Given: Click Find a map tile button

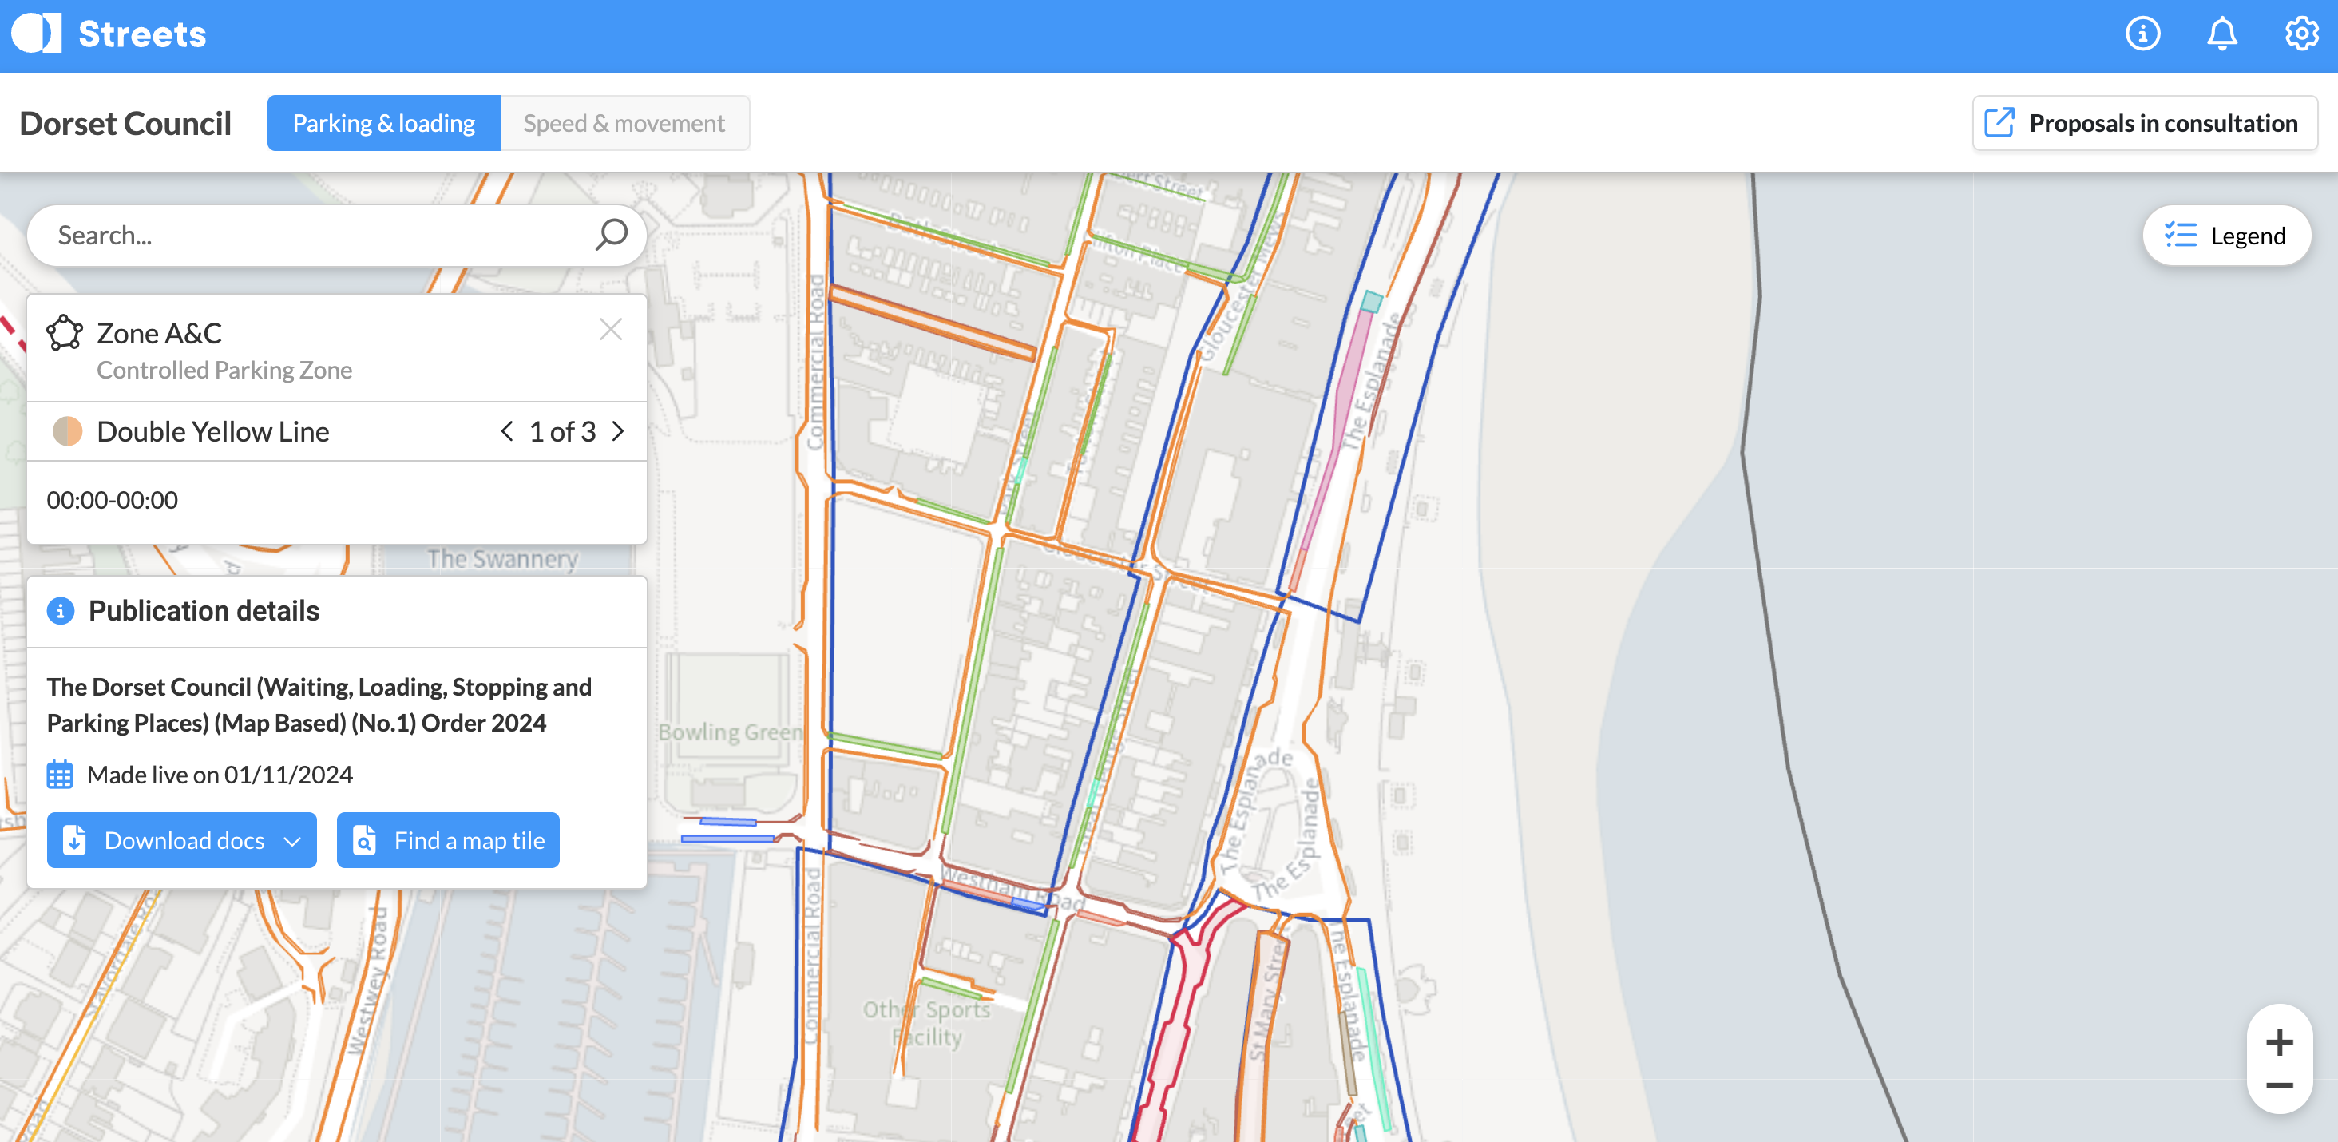Looking at the screenshot, I should [x=449, y=841].
